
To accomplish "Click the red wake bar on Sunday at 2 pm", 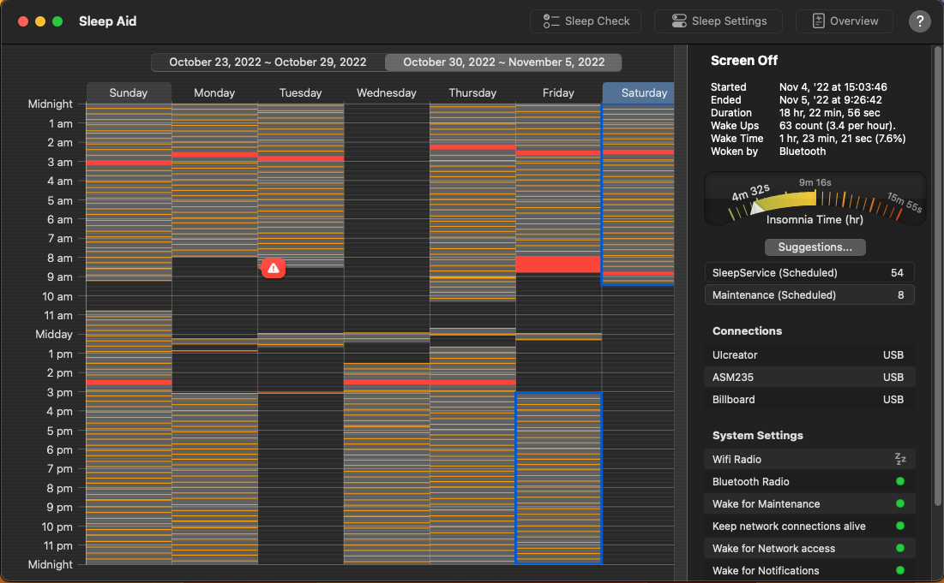I will (x=129, y=383).
